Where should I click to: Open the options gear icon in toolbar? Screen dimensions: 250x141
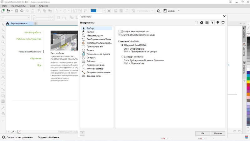(158, 11)
